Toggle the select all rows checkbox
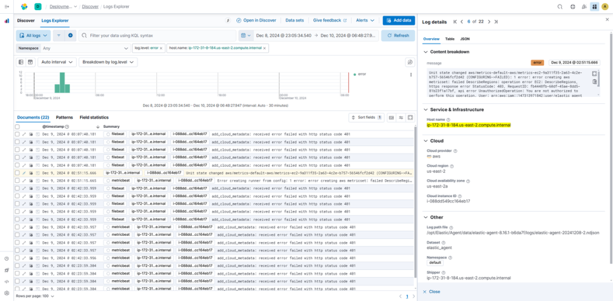Viewport: 613px width, 301px height. click(x=17, y=127)
